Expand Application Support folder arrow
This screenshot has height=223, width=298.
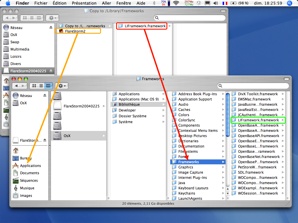click(x=223, y=99)
